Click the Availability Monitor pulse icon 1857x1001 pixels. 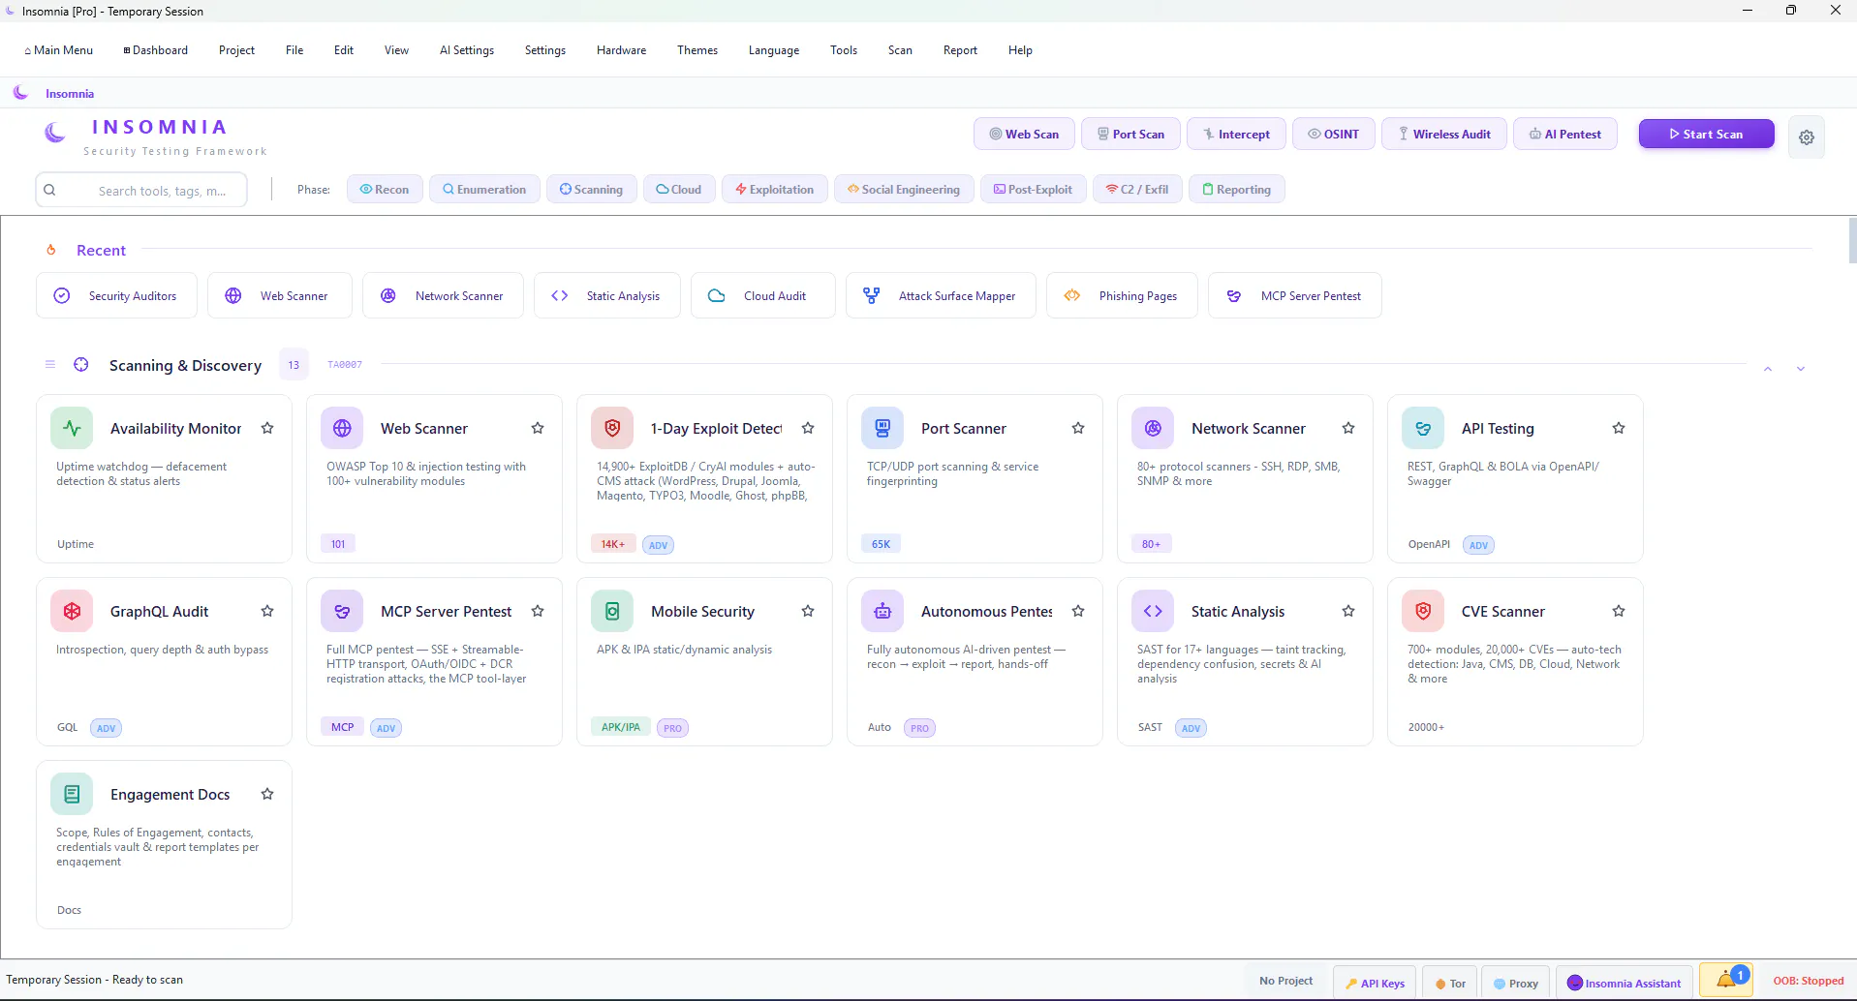click(72, 428)
